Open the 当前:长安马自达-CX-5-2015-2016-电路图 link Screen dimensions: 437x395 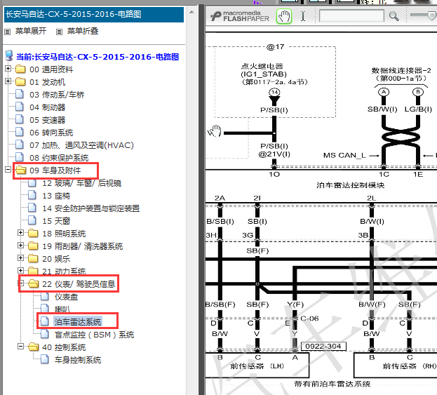[x=98, y=57]
